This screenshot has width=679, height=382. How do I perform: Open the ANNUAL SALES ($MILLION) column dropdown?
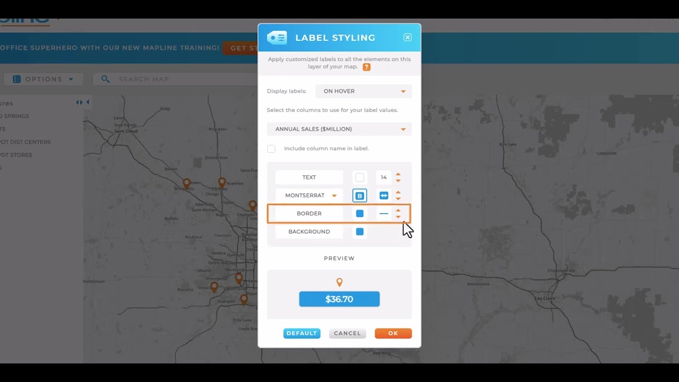[x=339, y=129]
